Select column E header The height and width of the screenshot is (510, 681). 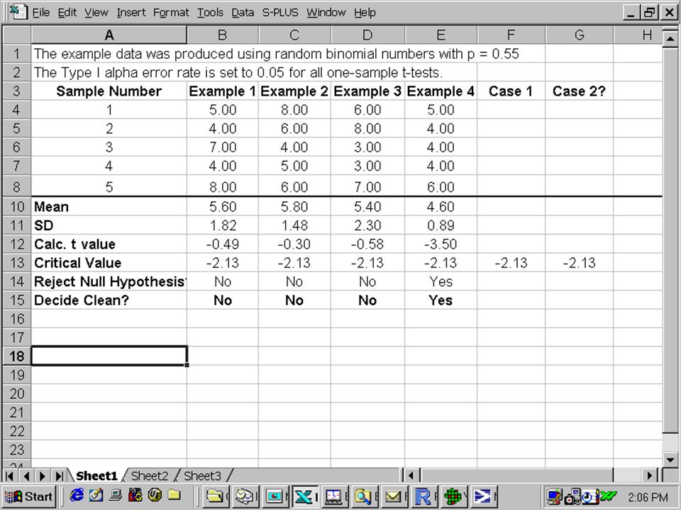(441, 35)
